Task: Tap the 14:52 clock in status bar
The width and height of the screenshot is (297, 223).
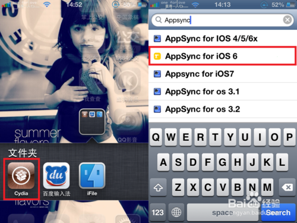Action: click(x=74, y=4)
